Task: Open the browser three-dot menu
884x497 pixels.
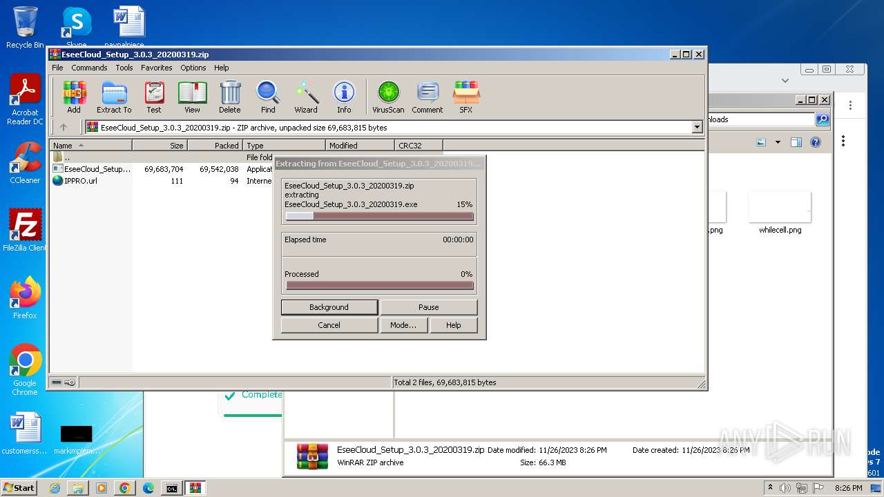Action: click(850, 106)
